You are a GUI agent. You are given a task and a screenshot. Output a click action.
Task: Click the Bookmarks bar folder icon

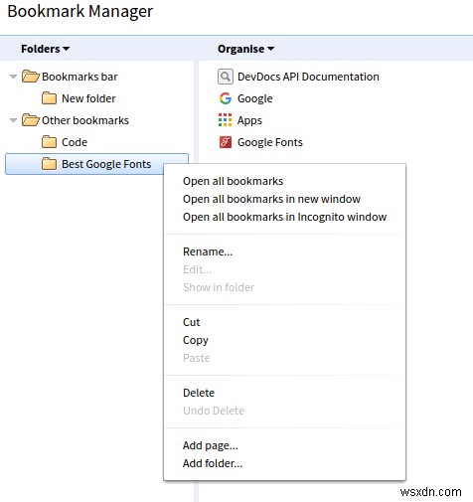[x=31, y=77]
